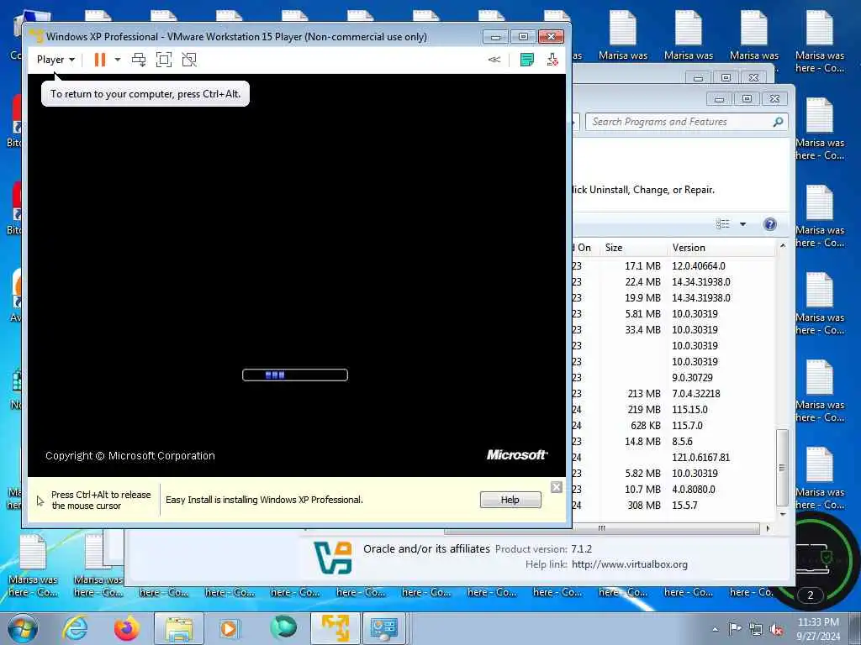This screenshot has height=645, width=861.
Task: Launch Internet Explorer from the taskbar
Action: click(75, 628)
